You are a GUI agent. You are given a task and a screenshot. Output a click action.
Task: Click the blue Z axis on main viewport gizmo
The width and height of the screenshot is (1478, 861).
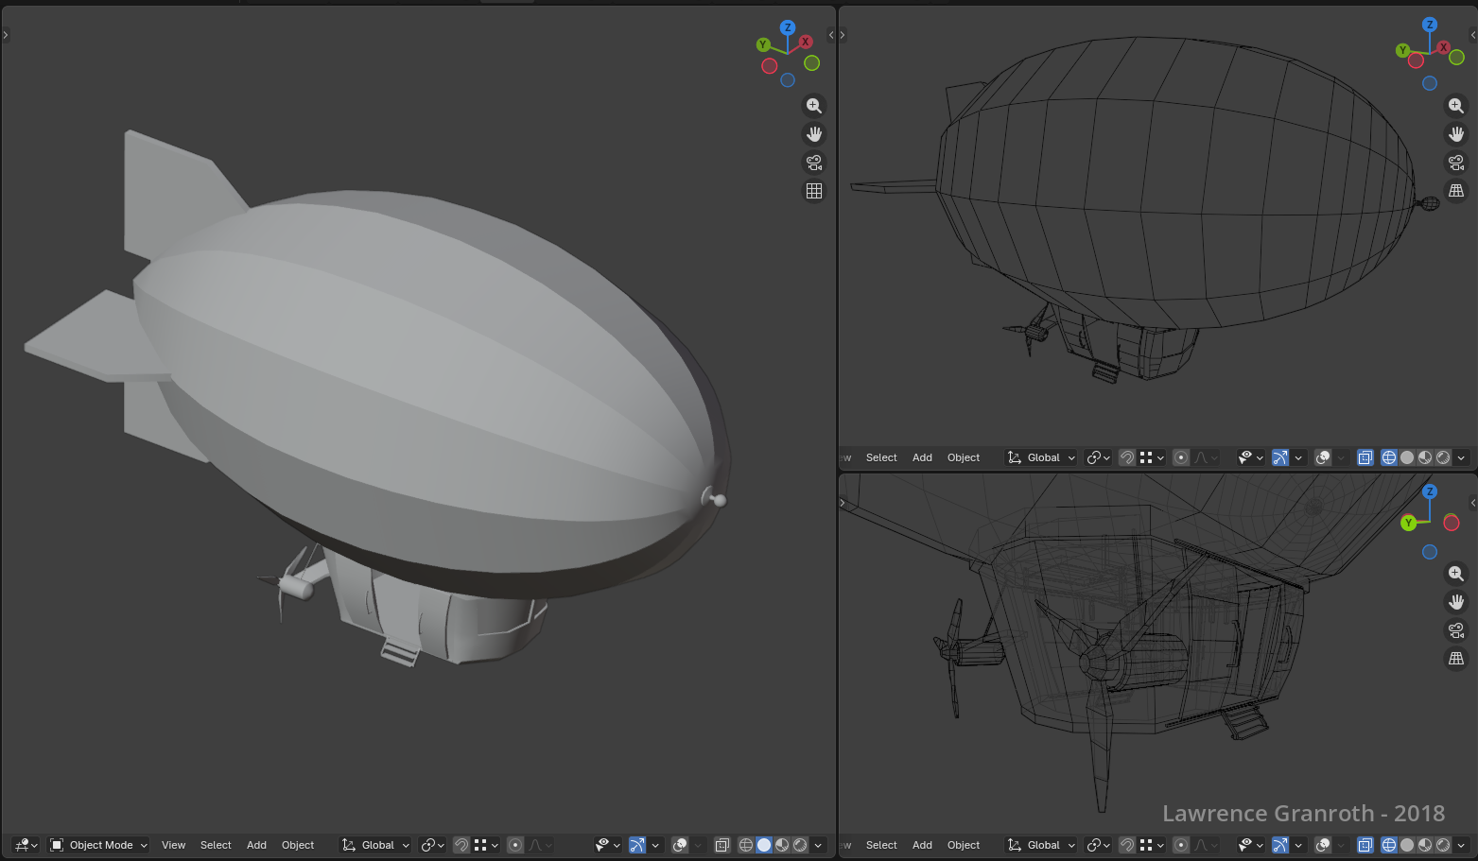787,28
